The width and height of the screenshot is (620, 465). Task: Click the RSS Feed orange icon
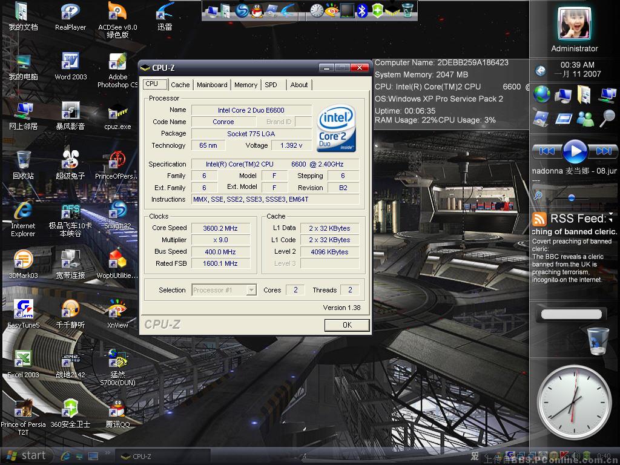539,219
